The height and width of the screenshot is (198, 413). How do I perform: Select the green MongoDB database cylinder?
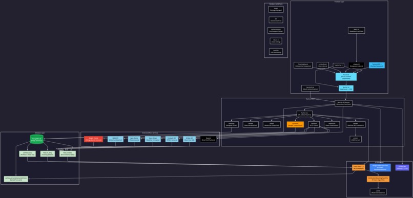point(36,139)
